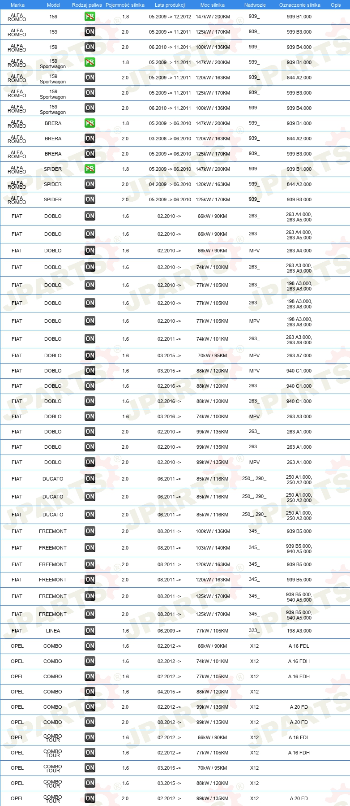Click the ON icon in the COMBO TOUR 70kW / 95KM row
The width and height of the screenshot is (350, 806).
point(90,768)
